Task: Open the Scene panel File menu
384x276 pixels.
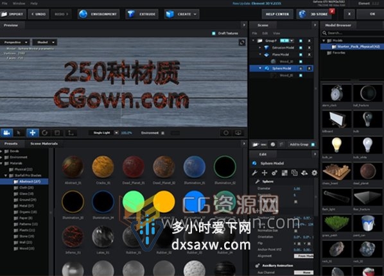Action: [255, 33]
